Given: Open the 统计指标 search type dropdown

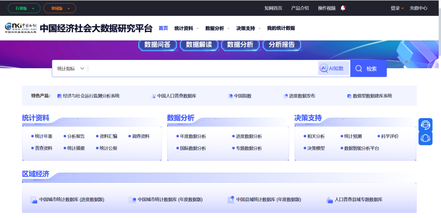Looking at the screenshot, I should tap(70, 69).
